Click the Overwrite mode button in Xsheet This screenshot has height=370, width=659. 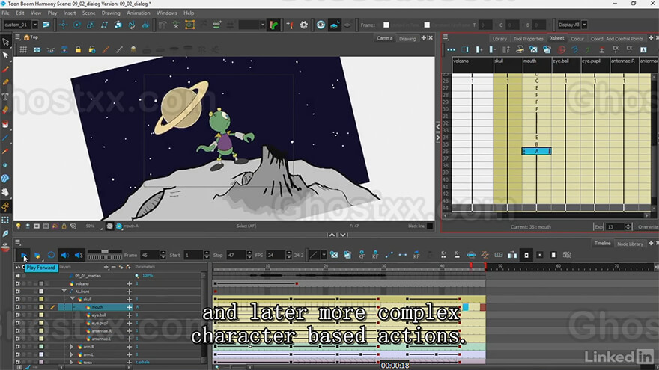(x=647, y=227)
